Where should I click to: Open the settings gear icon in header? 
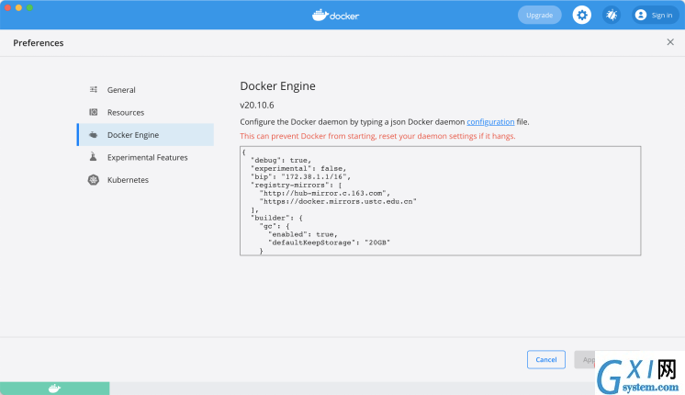point(581,16)
